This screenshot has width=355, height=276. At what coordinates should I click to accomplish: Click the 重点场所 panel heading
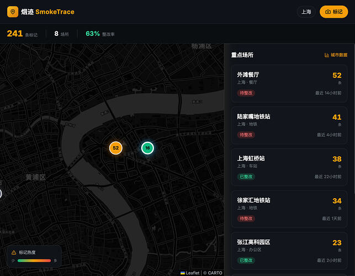pyautogui.click(x=242, y=55)
